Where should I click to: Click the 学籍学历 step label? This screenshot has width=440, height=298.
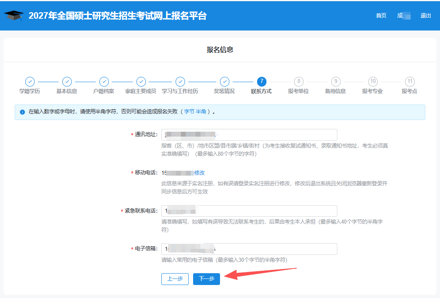(29, 91)
